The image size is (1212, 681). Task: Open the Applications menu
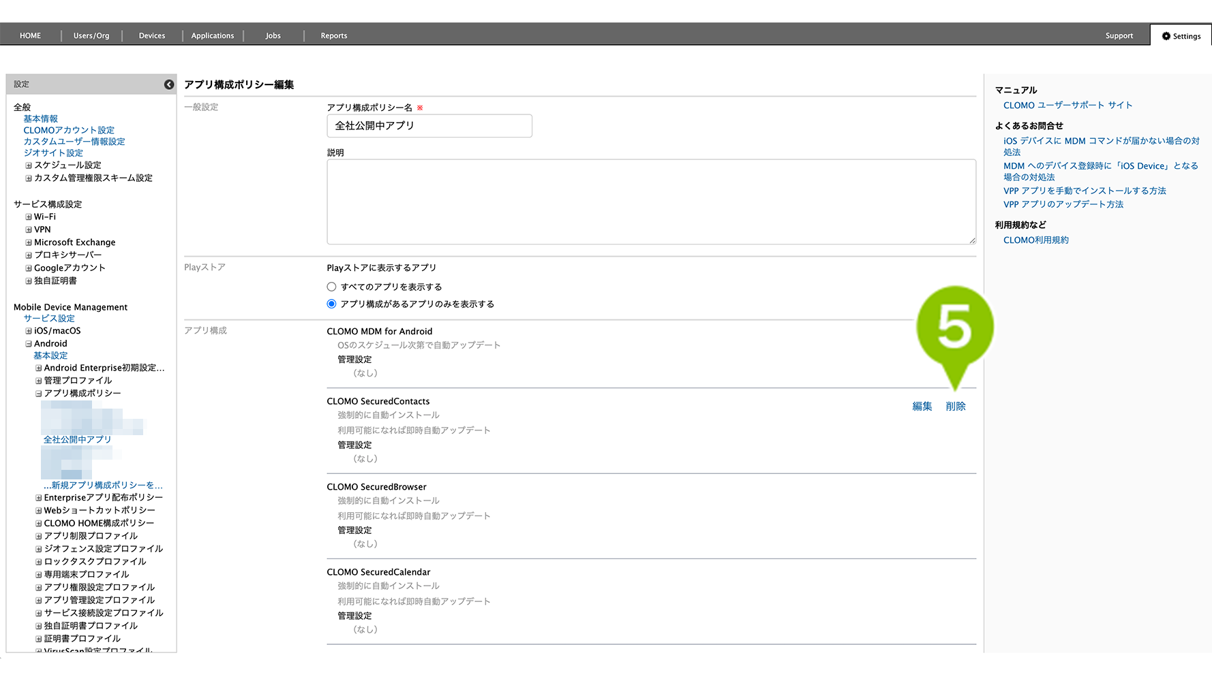coord(213,35)
